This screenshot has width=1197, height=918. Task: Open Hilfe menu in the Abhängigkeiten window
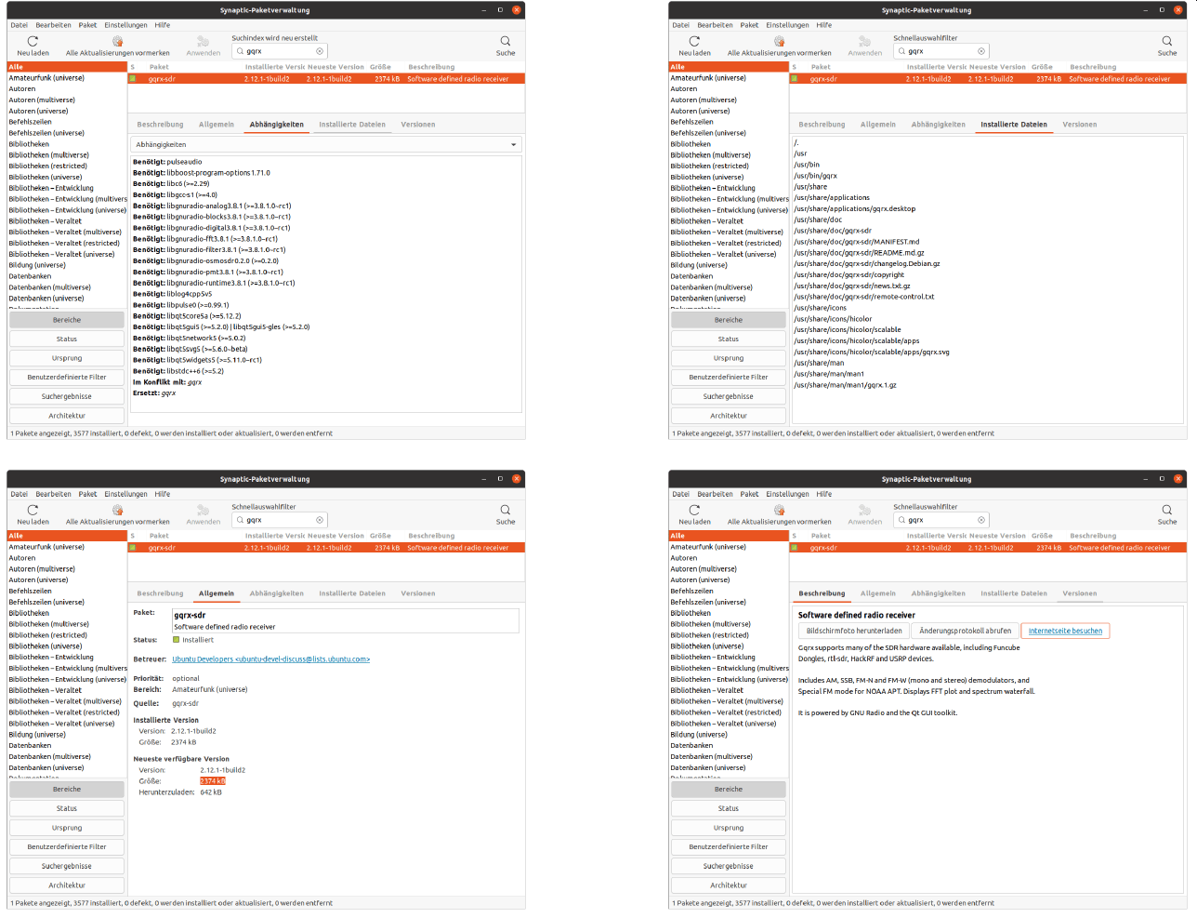(x=163, y=25)
